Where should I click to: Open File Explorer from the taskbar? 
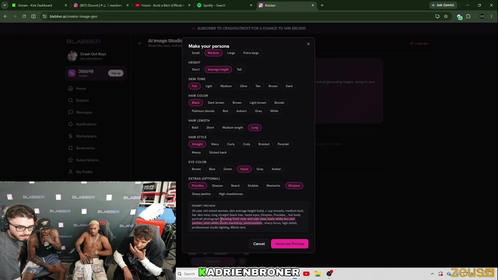[318, 274]
